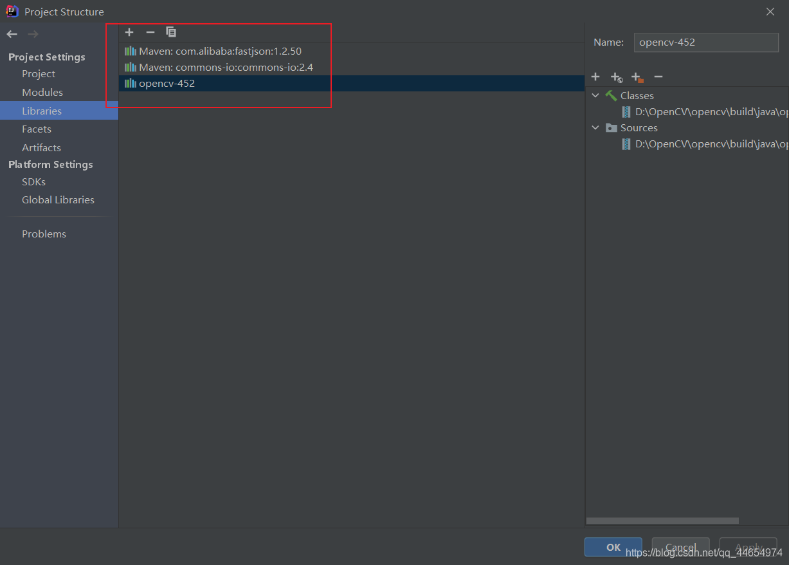Add excluded root with plus-folder icon
The width and height of the screenshot is (789, 565).
tap(637, 77)
